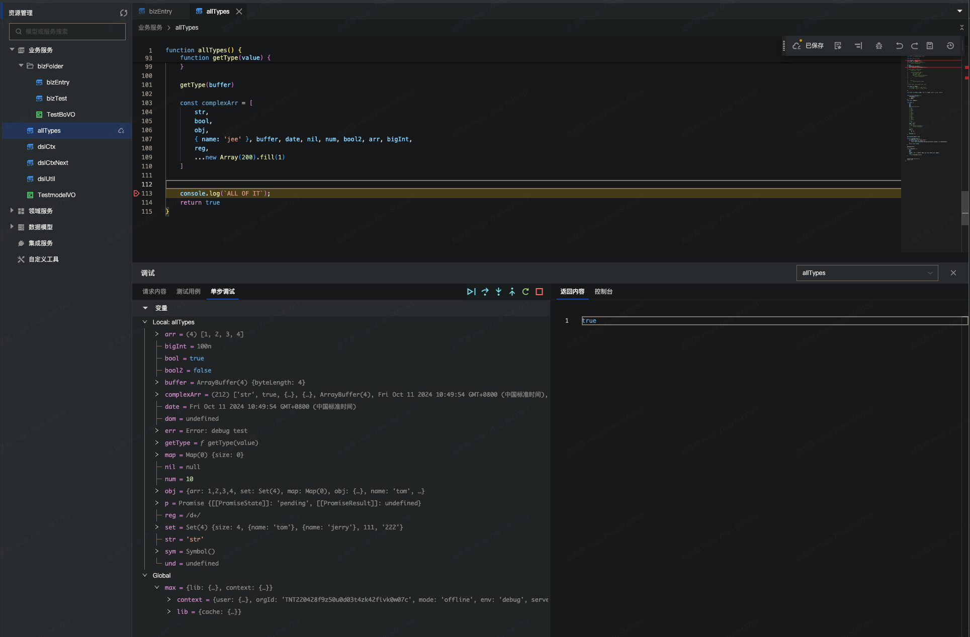Screen dimensions: 970x637
Task: Click the drag handle of the editor toolbar
Action: (x=784, y=46)
